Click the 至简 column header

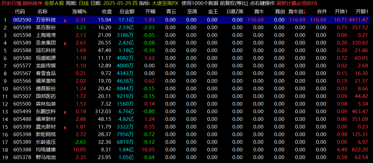192,11
